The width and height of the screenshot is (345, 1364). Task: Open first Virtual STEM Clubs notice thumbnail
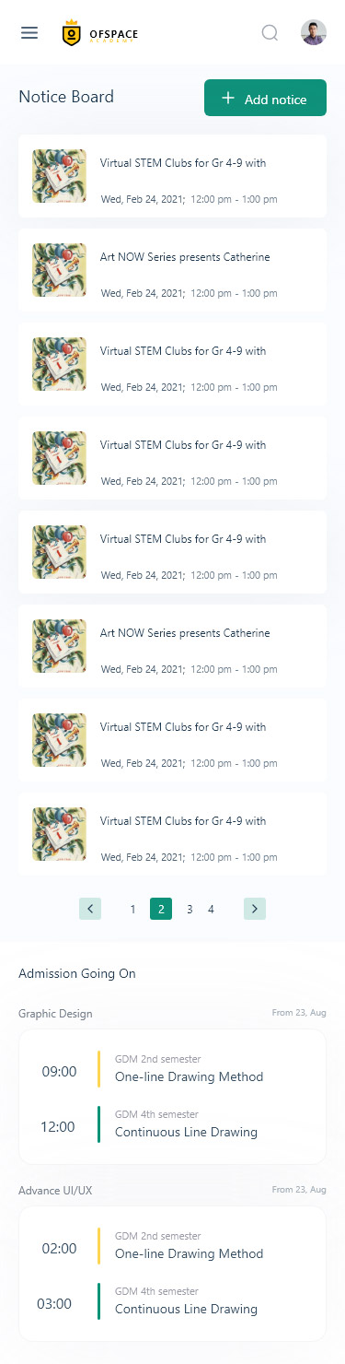tap(59, 176)
